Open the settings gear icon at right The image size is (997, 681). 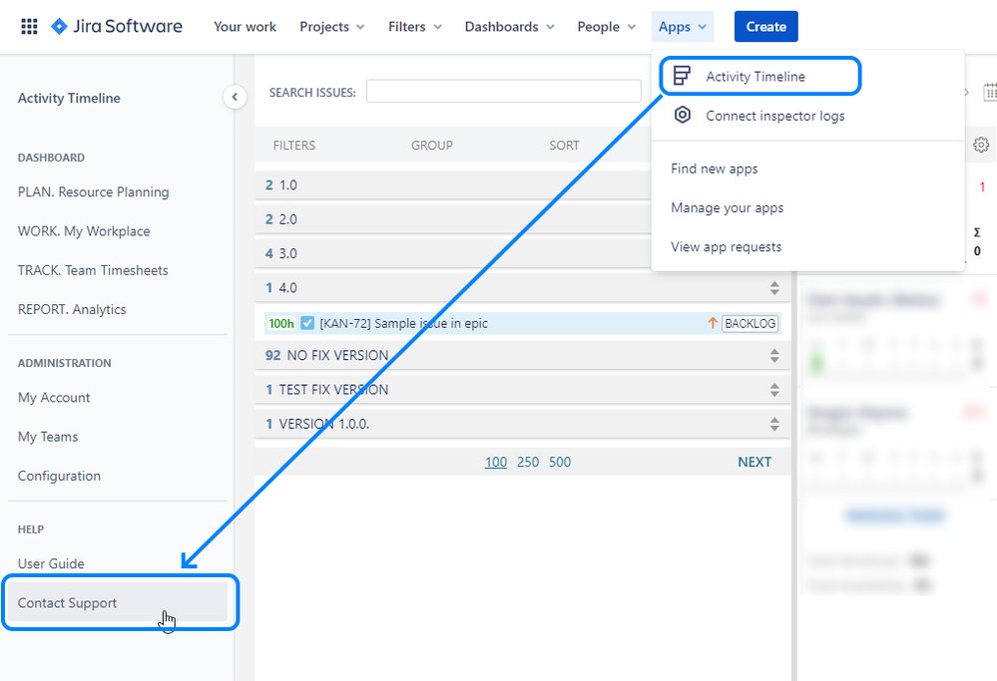[981, 145]
